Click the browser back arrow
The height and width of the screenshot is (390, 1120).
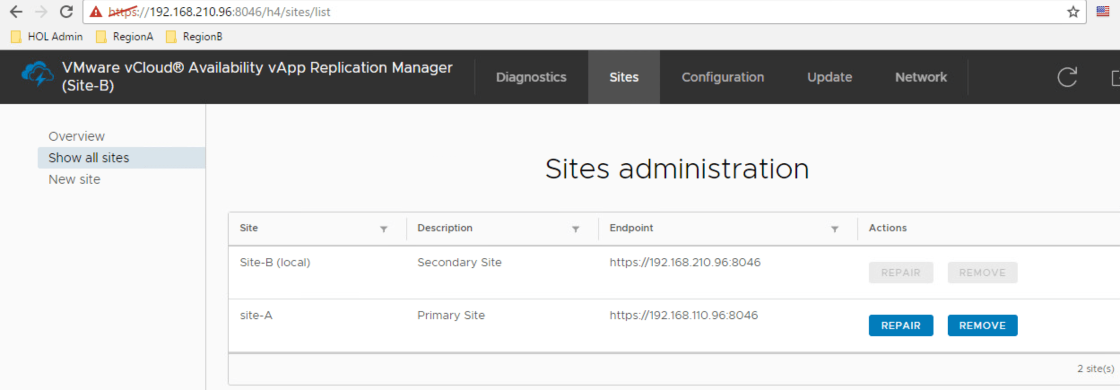click(x=16, y=12)
